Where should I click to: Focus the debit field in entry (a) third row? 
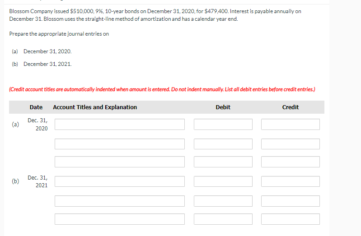click(223, 162)
